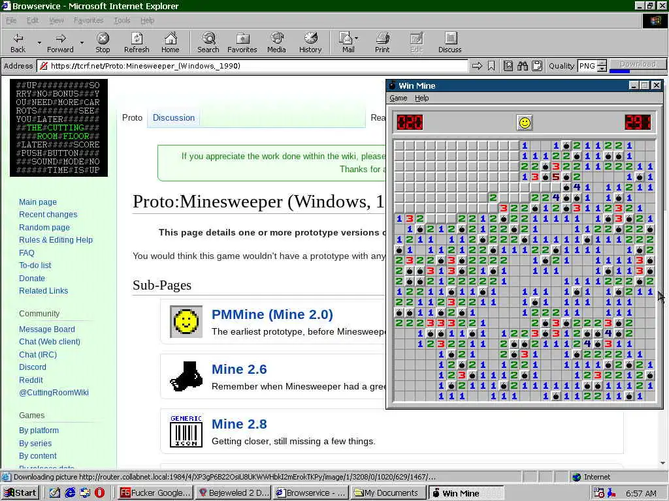669x501 pixels.
Task: Open the @CuttingRoomWiki link
Action: coord(54,392)
